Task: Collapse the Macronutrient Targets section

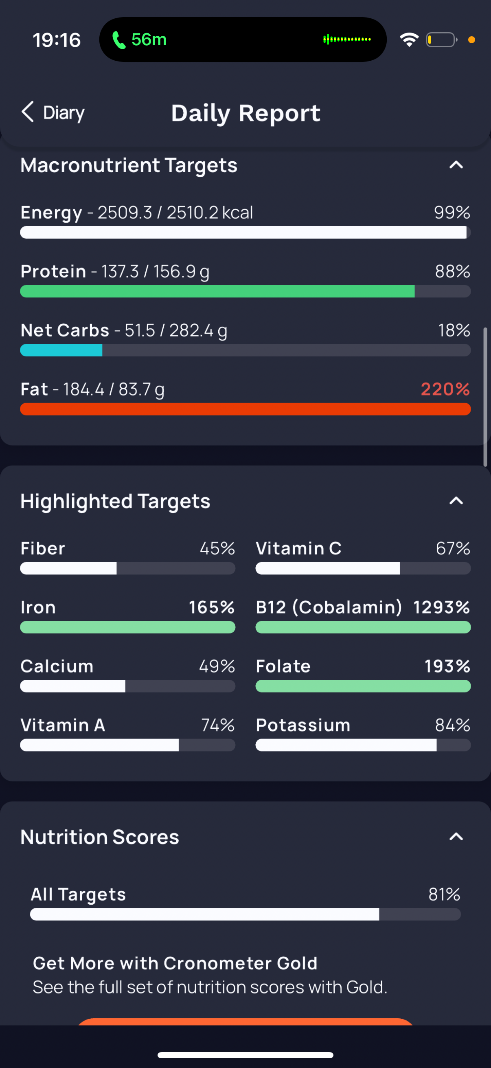Action: click(x=456, y=165)
